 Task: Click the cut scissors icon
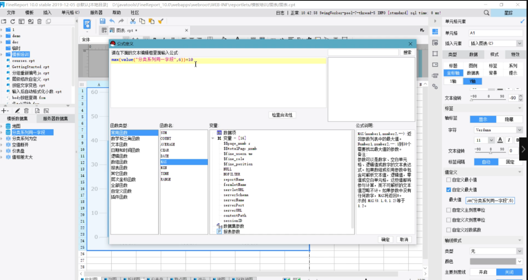tap(133, 21)
